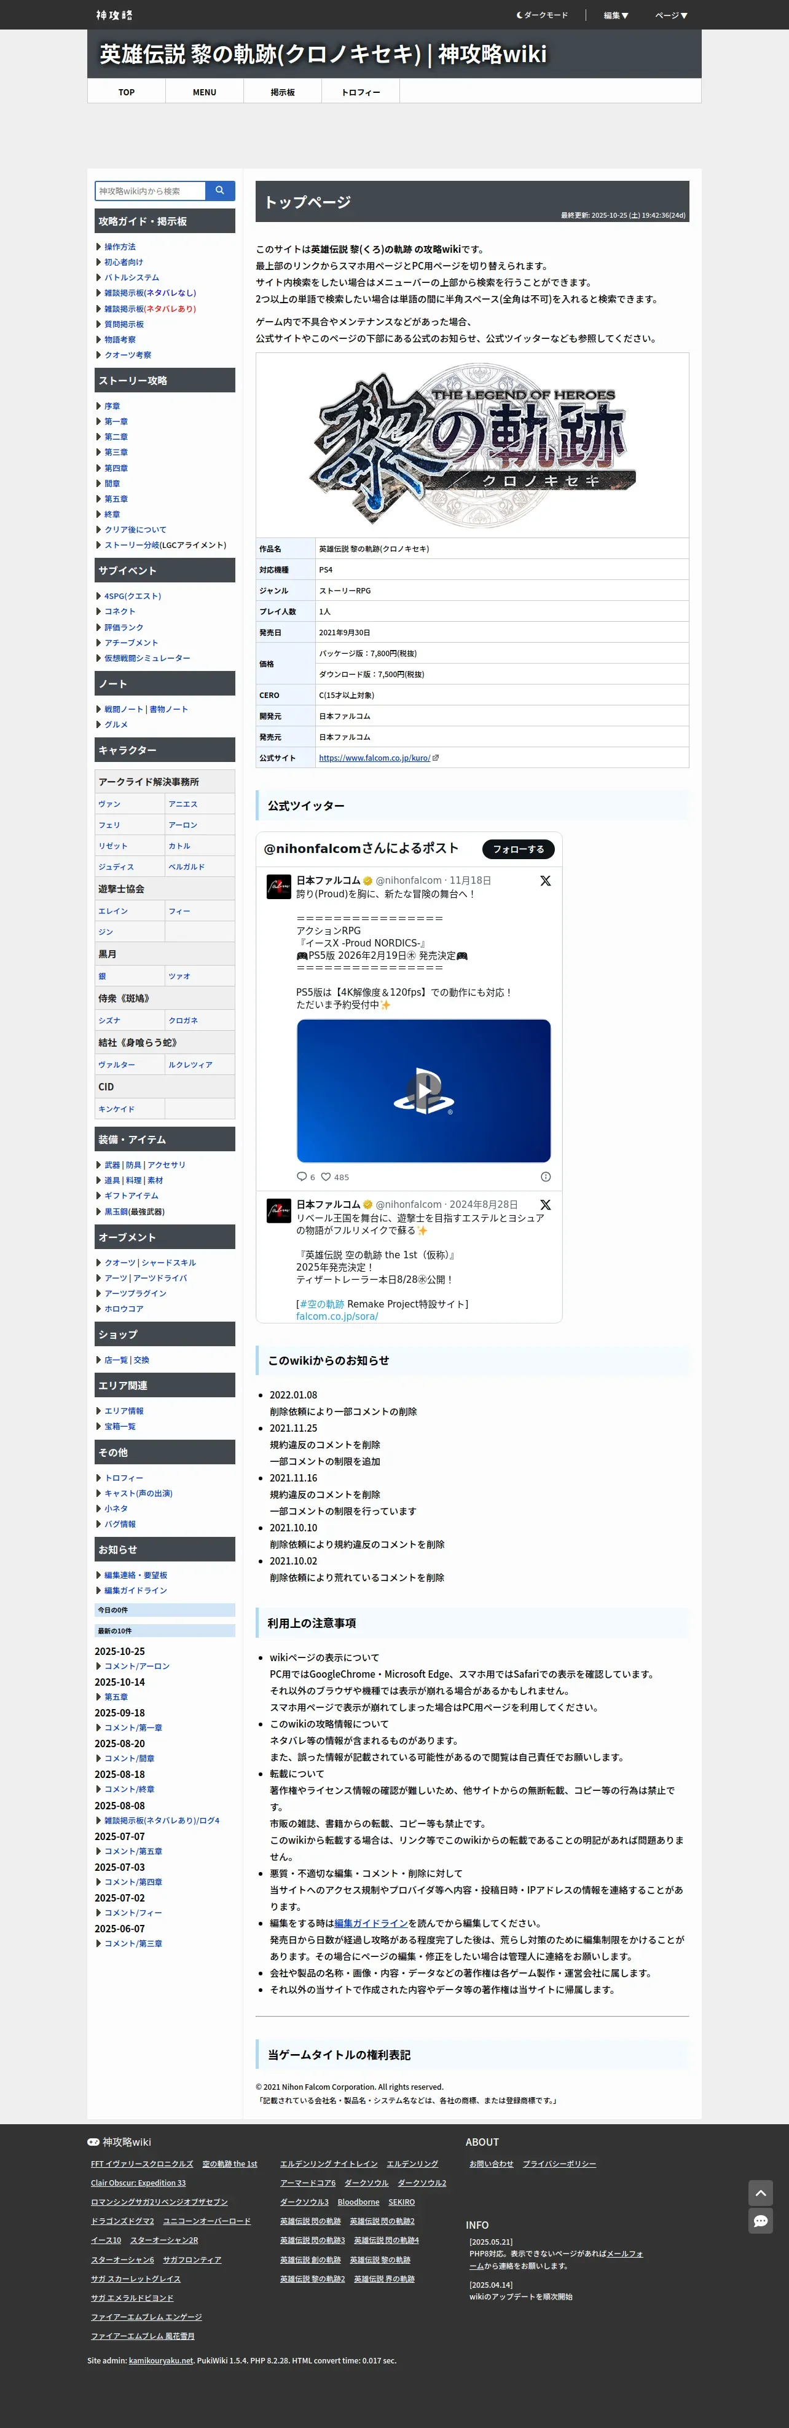Click X logo on the 2024年8月28日 tweet
Image resolution: width=789 pixels, height=2428 pixels.
[x=545, y=1205]
